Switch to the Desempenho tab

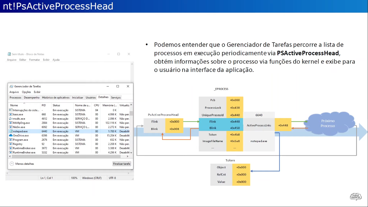32,98
